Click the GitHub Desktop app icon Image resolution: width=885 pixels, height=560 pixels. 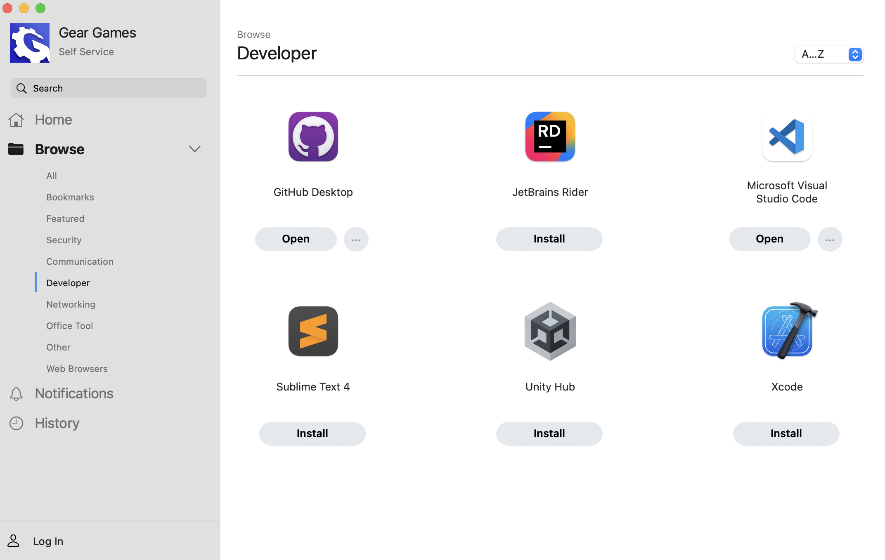(x=313, y=136)
